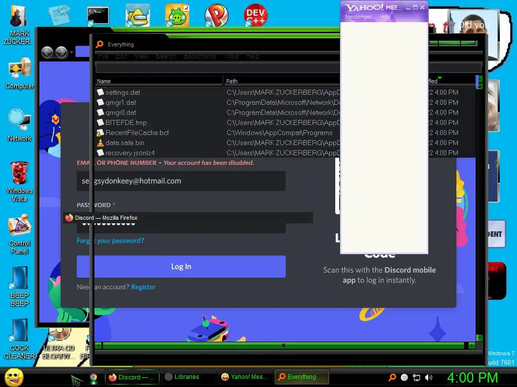
Task: Open the Tools menu in Everything
Action: pos(231,56)
